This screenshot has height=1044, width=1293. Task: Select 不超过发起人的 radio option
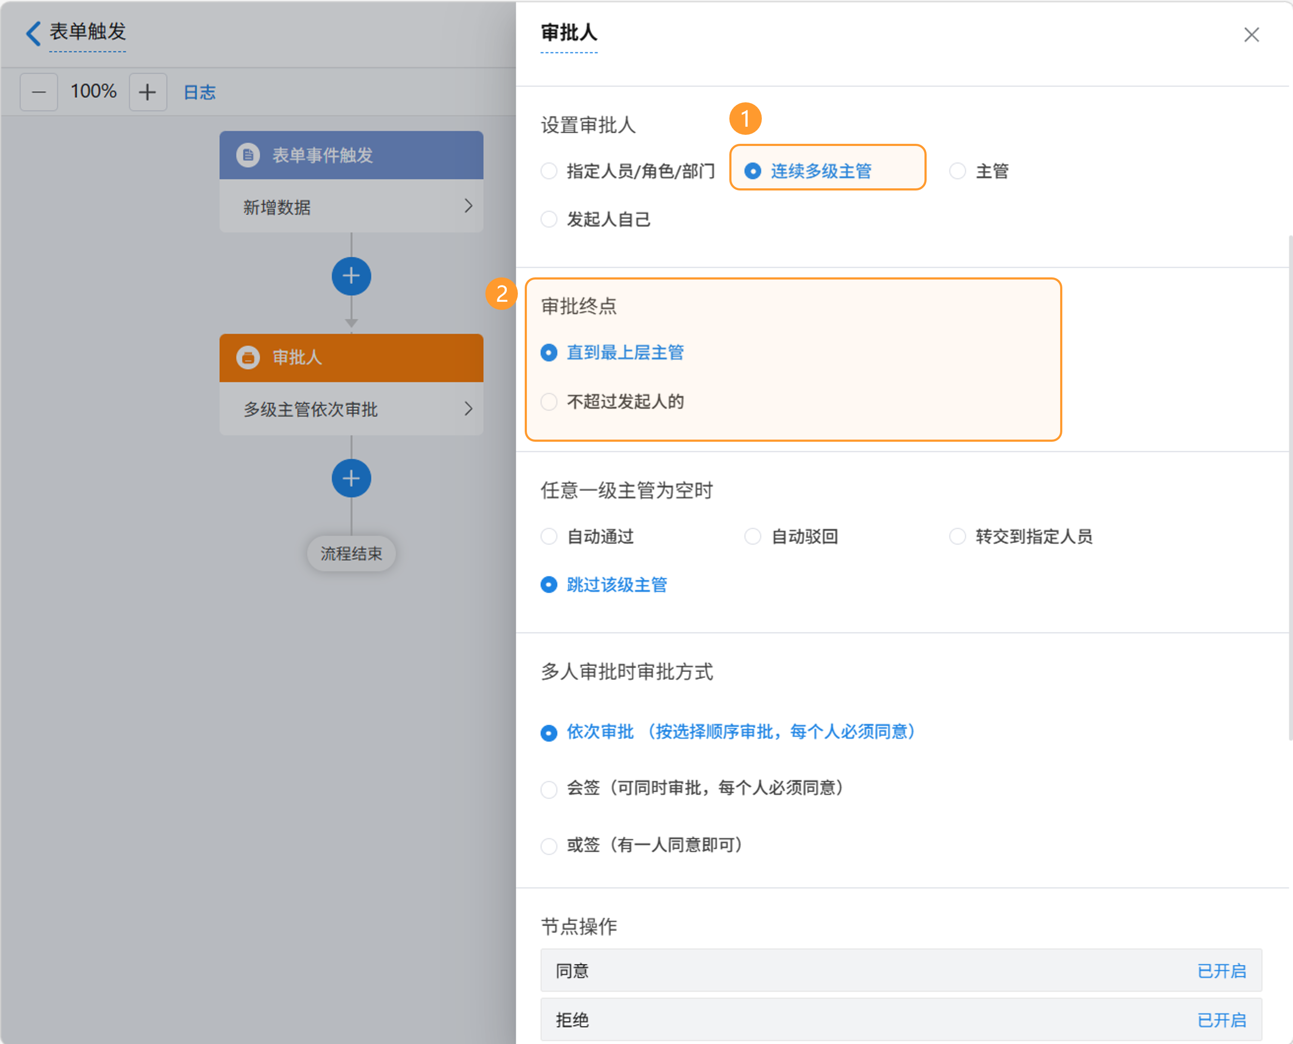click(549, 401)
